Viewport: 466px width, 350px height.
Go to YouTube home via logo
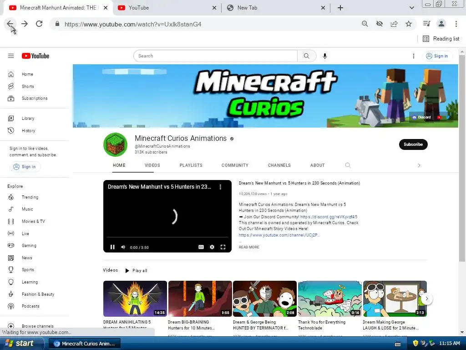[35, 56]
